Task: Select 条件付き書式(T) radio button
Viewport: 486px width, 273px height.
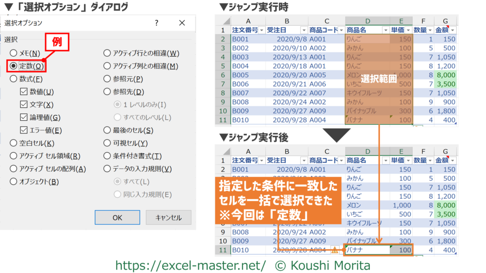Action: coord(107,156)
